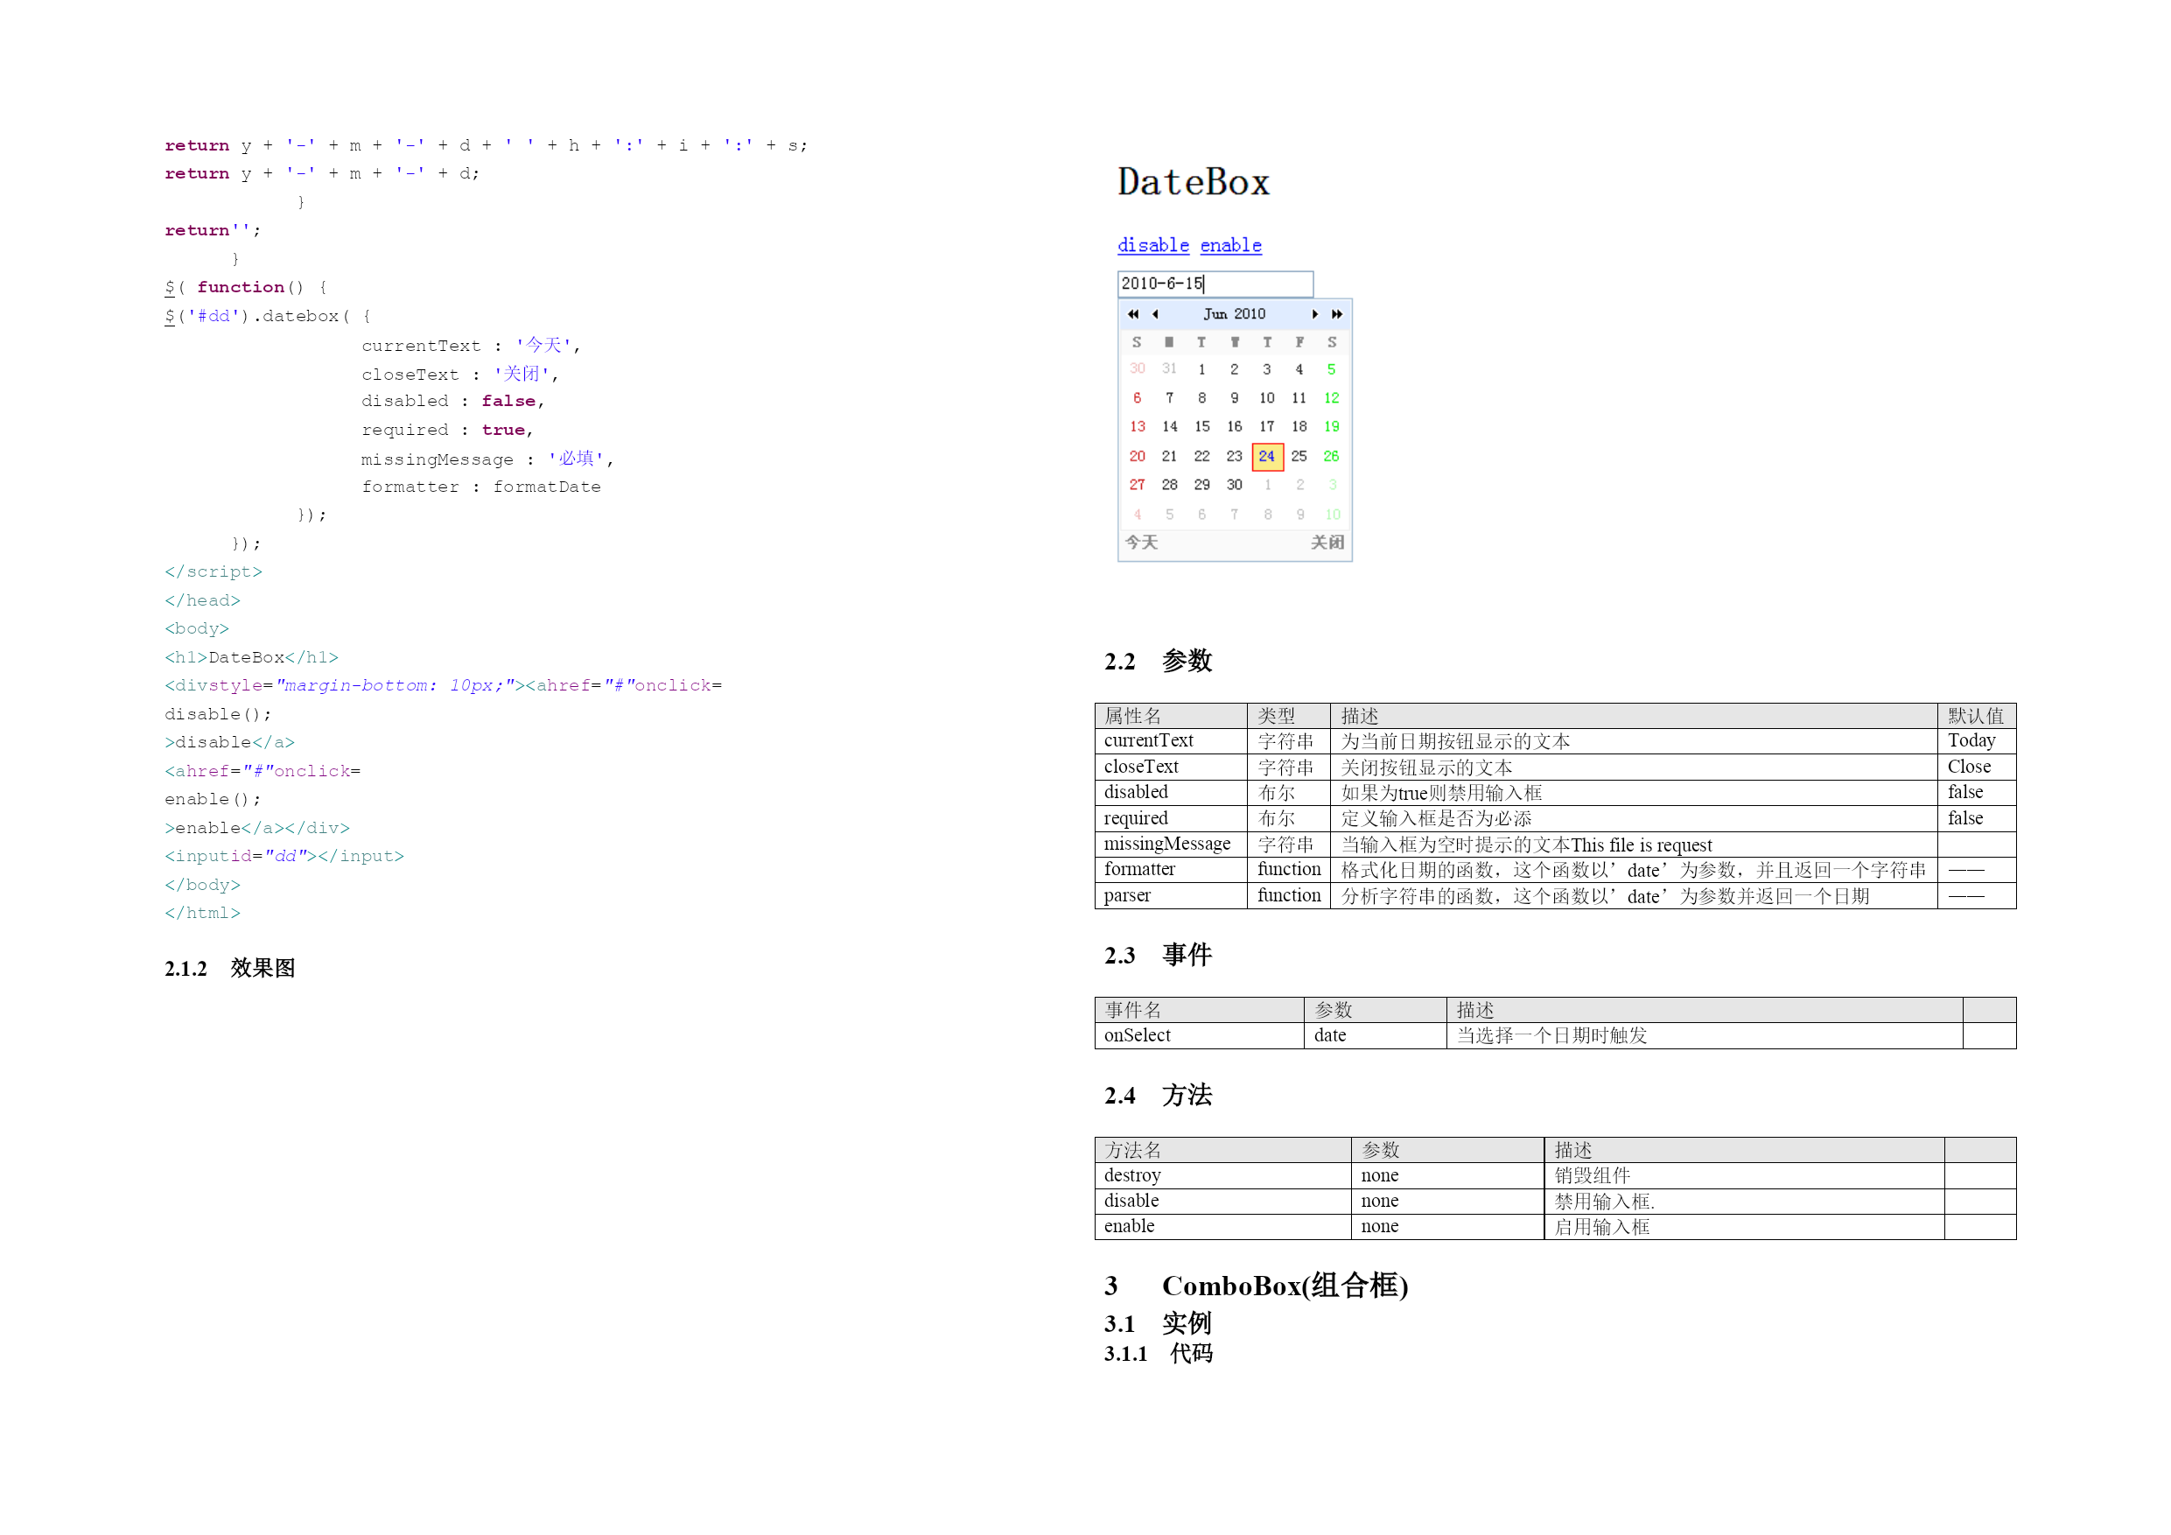
Task: Click the '事件名' column header
Action: 1199,1010
